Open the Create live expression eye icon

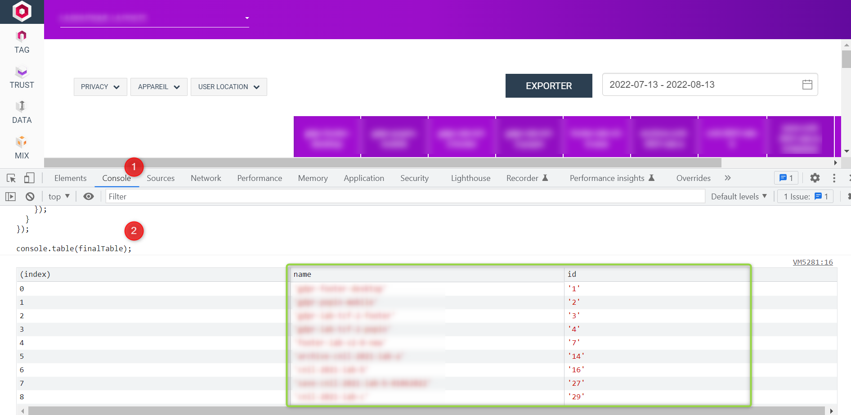[x=89, y=196]
